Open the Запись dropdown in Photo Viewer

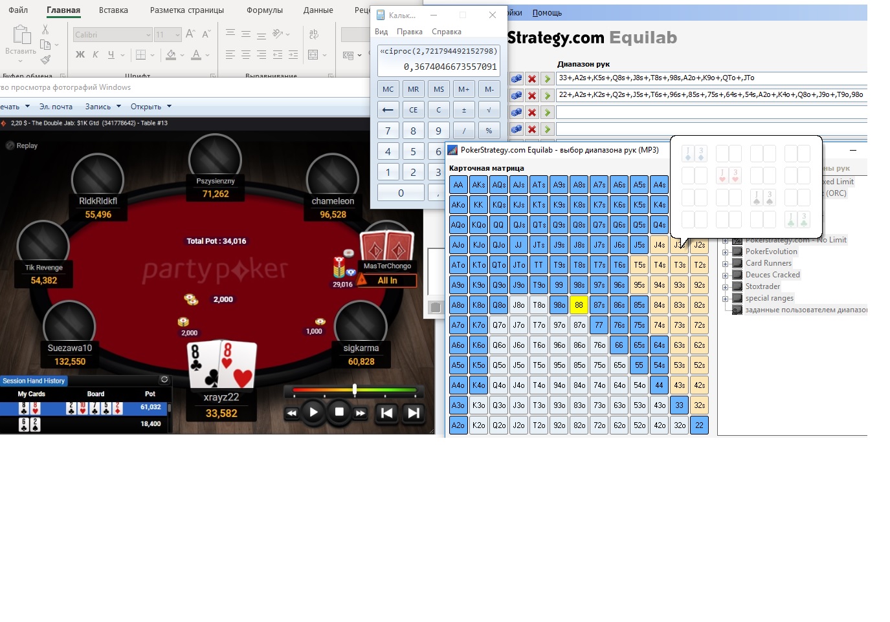pos(103,107)
